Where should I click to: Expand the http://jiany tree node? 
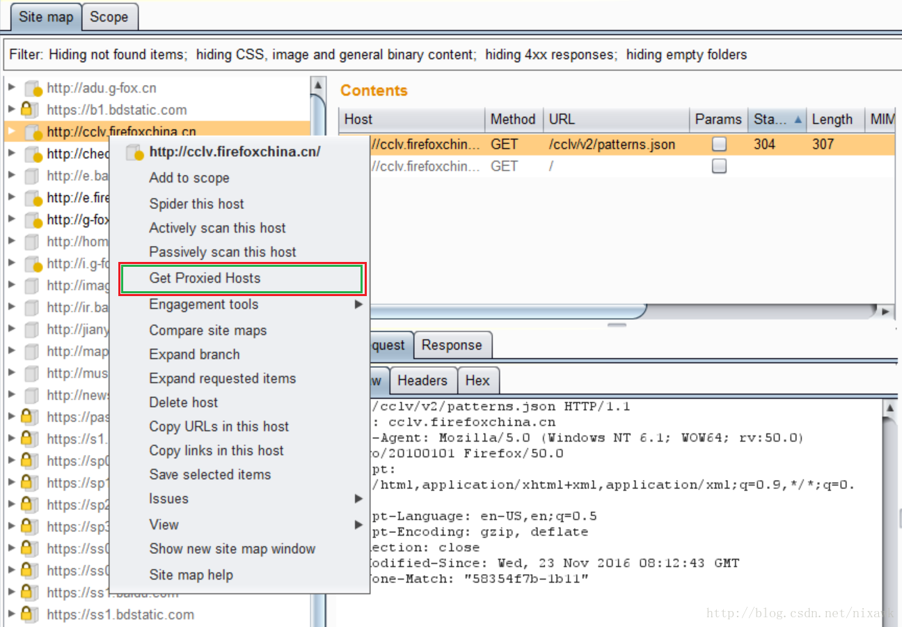pos(11,329)
